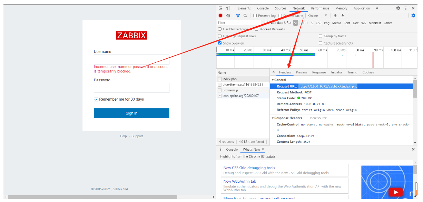The height and width of the screenshot is (202, 423).
Task: Open the New WebAuthn tab link
Action: click(240, 181)
